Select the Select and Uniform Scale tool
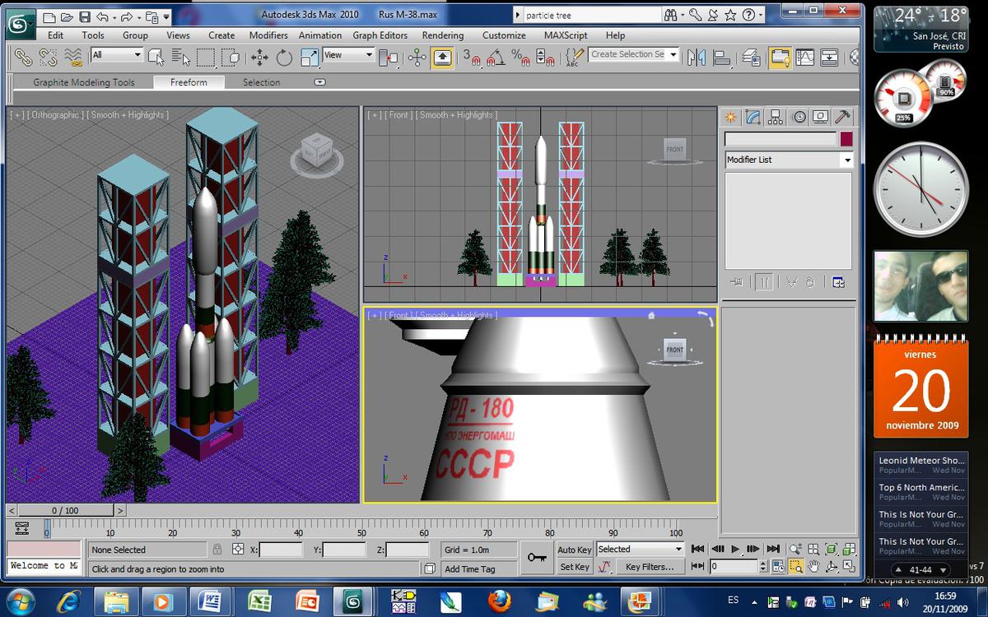This screenshot has height=617, width=988. tap(310, 57)
